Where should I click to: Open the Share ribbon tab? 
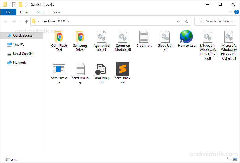pos(41,12)
